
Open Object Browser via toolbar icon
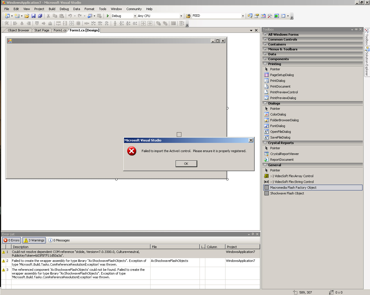(263, 16)
